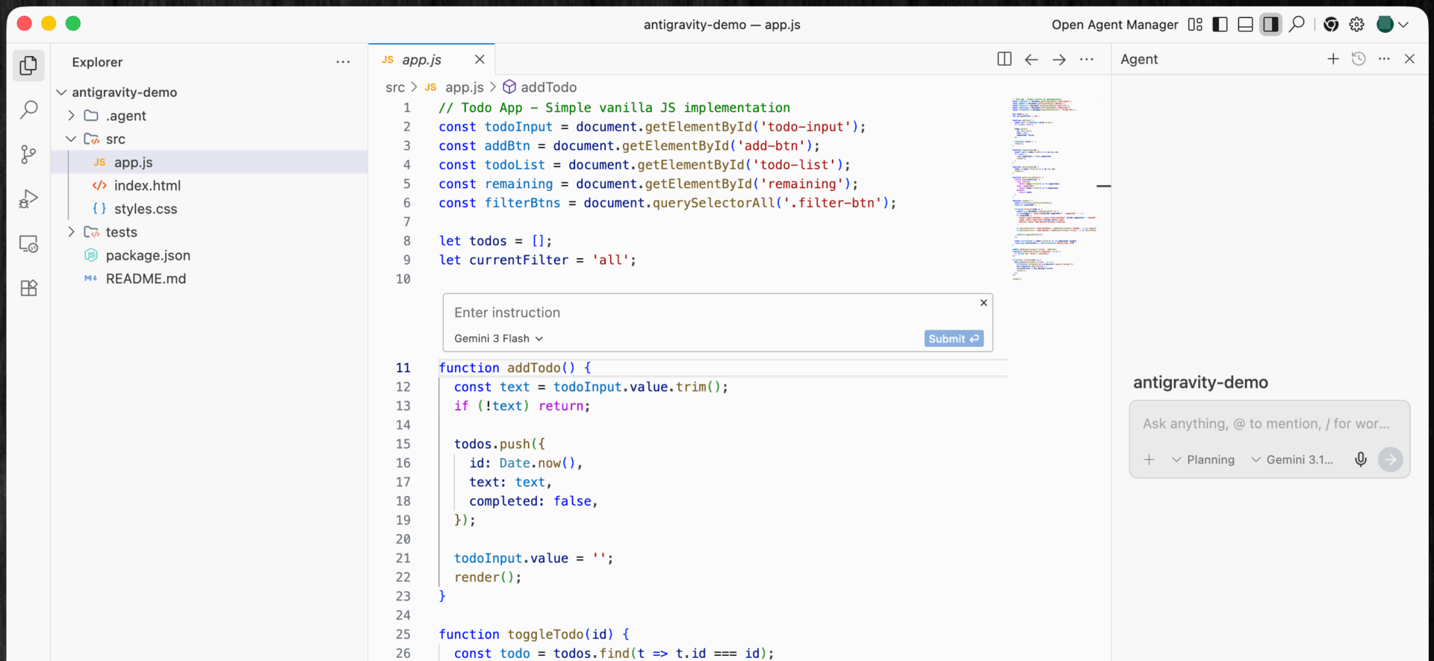Screen dimensions: 1434x661
Task: Open index.html from the Explorer
Action: point(147,186)
